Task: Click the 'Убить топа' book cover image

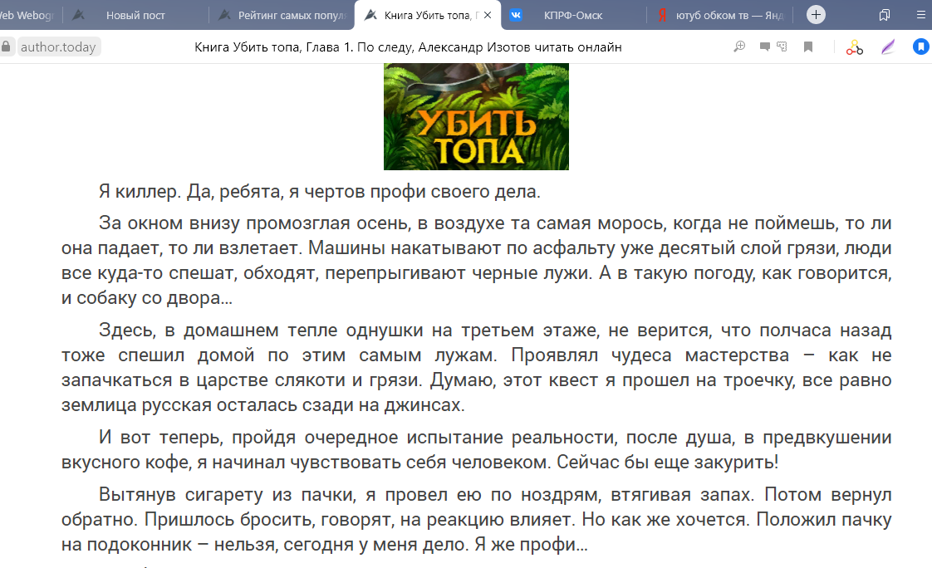Action: click(x=476, y=116)
